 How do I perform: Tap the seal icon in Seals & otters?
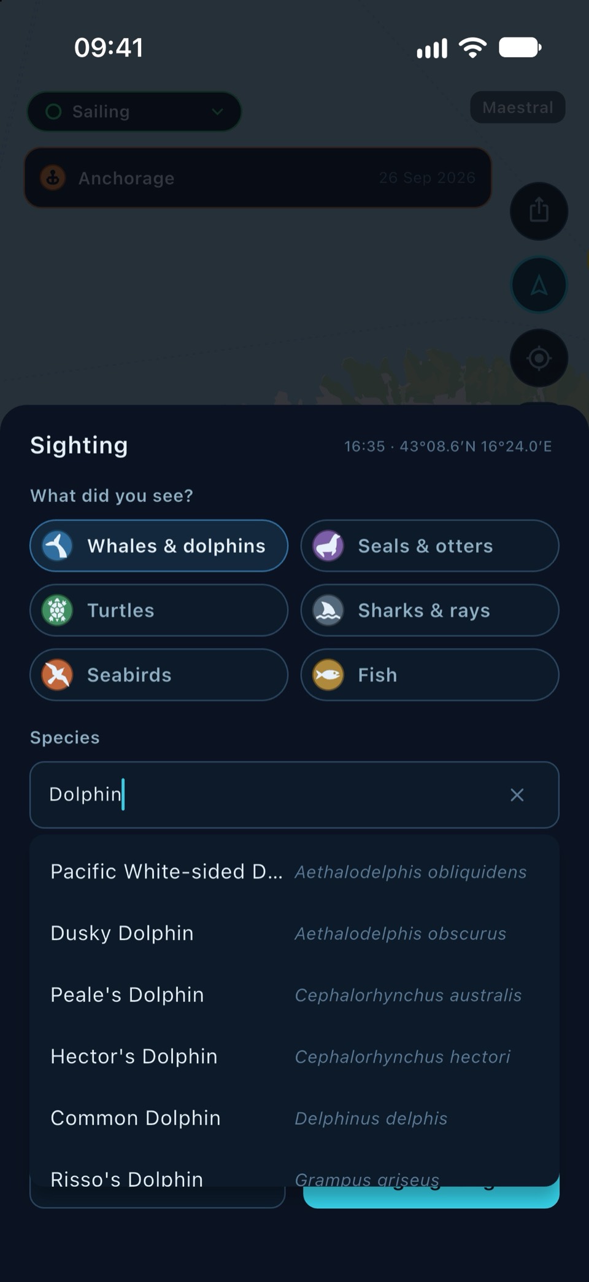click(x=328, y=545)
